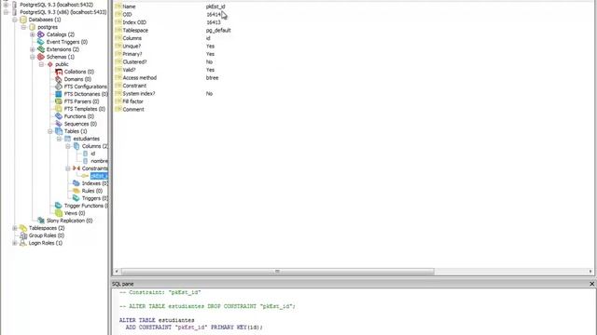Click the Functions icon

coord(59,116)
